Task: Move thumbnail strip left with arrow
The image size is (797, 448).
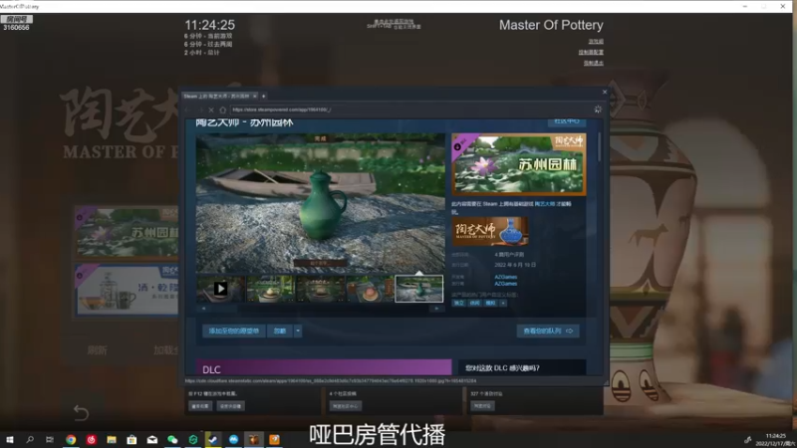Action: tap(204, 309)
